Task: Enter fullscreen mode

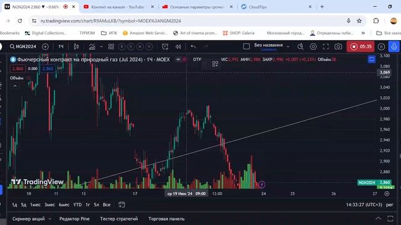Action: click(326, 46)
